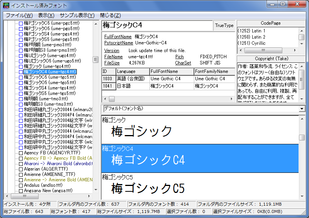Viewport: 309px width, 218px height.
Task: Click the 梅ゴシックC4 font name title field
Action: click(x=157, y=25)
